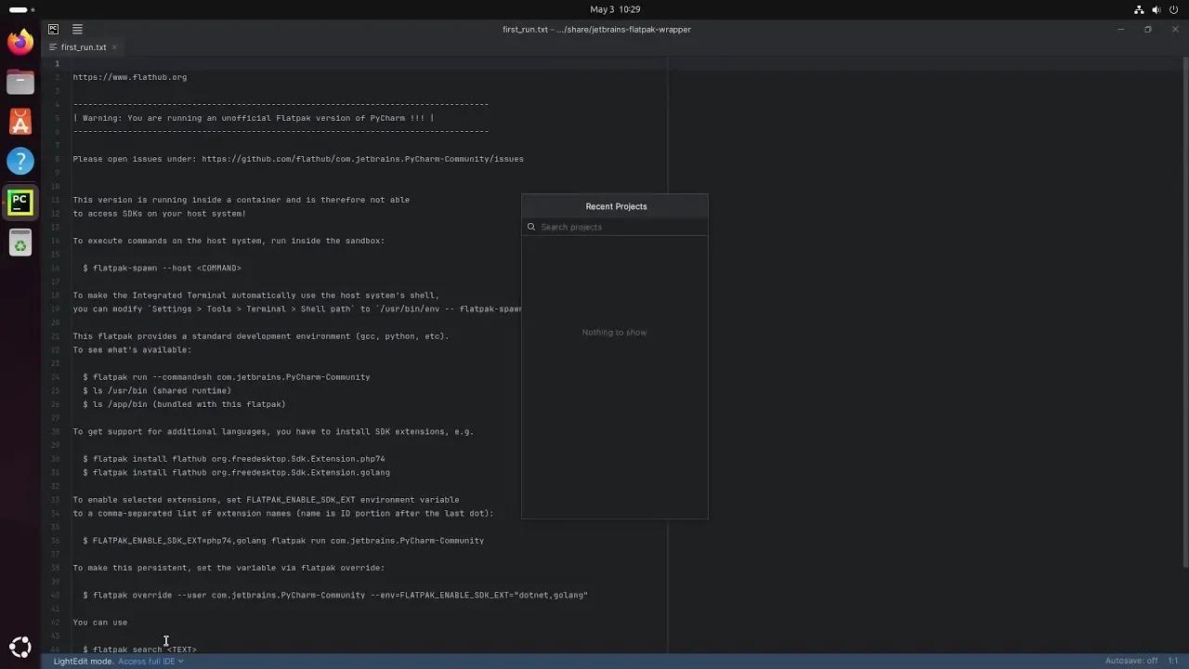Click the network icon in the system tray
Screen dimensions: 1189x669
(1139, 9)
